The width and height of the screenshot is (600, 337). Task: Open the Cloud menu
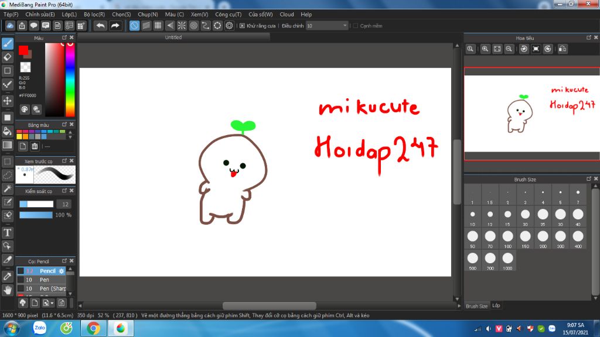click(287, 14)
